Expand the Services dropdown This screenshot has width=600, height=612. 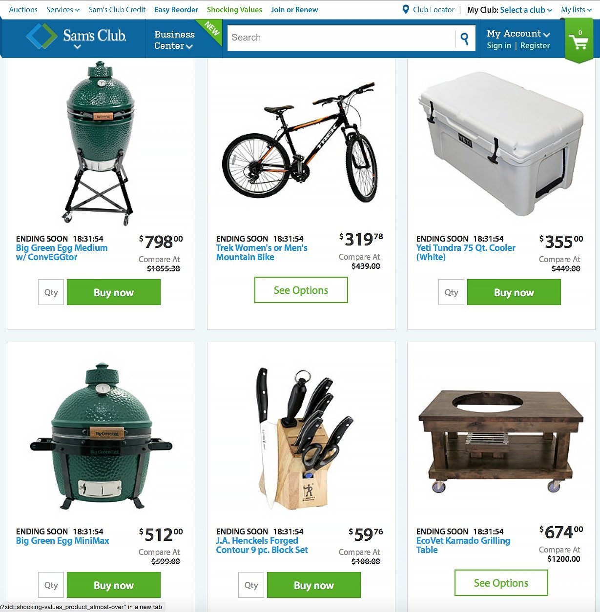(x=63, y=10)
